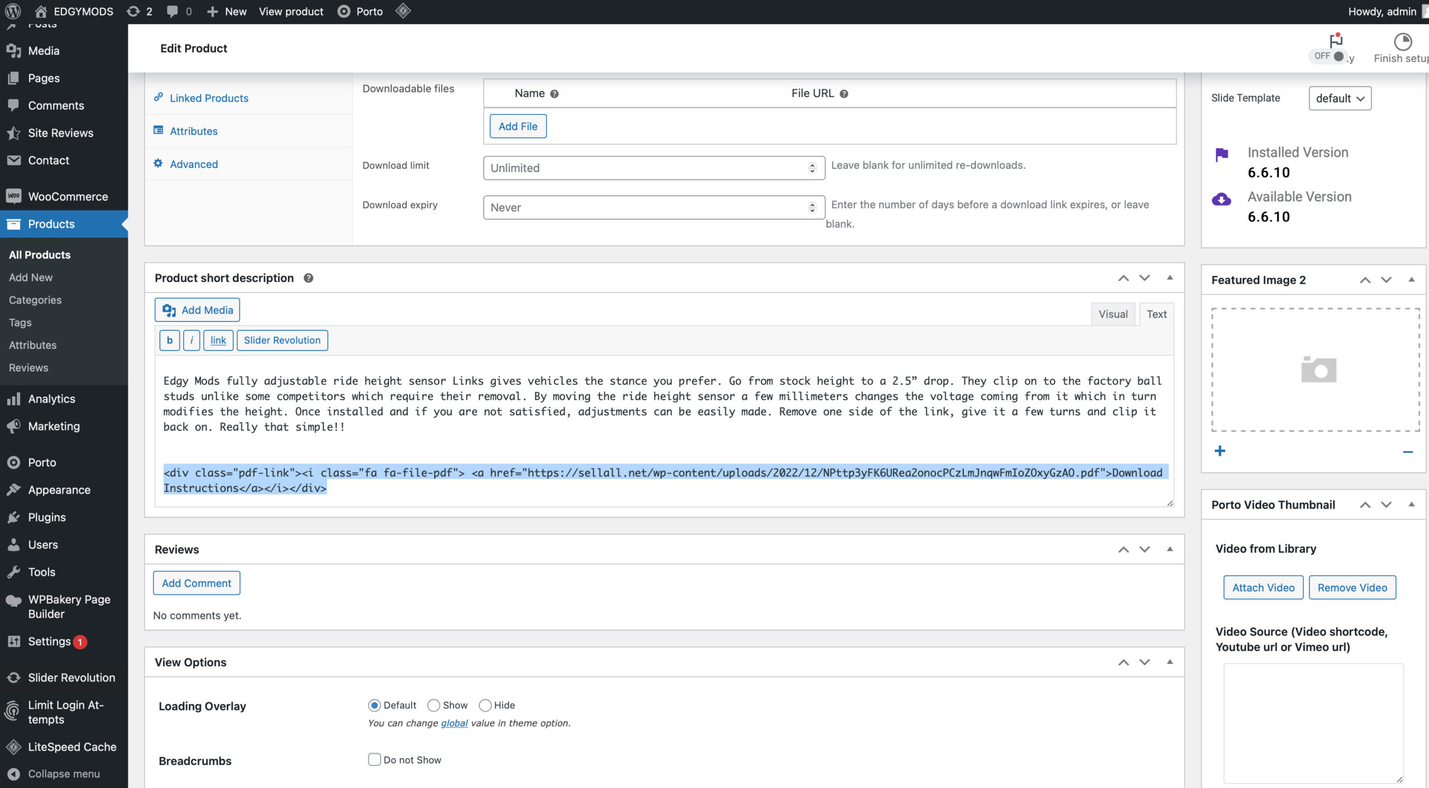Select Default radio for Loading Overlay
This screenshot has height=788, width=1429.
click(375, 705)
